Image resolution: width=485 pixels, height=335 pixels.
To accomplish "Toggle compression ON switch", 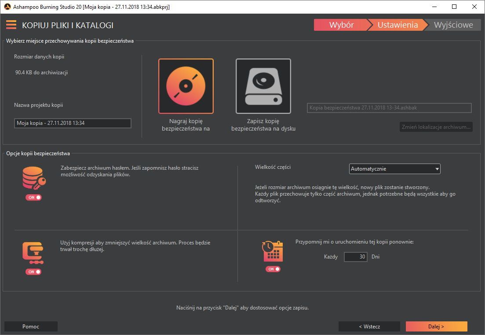I will pos(33,272).
